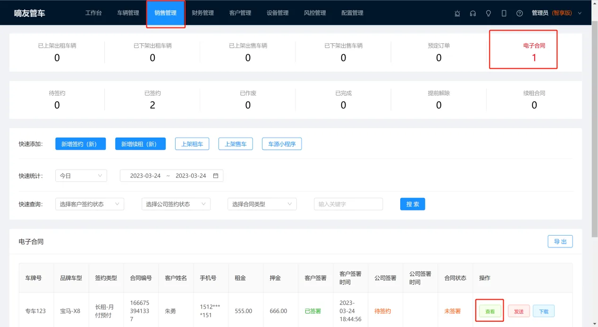Image resolution: width=598 pixels, height=327 pixels.
Task: Click the 客户签署时间 column header
Action: tap(350, 278)
